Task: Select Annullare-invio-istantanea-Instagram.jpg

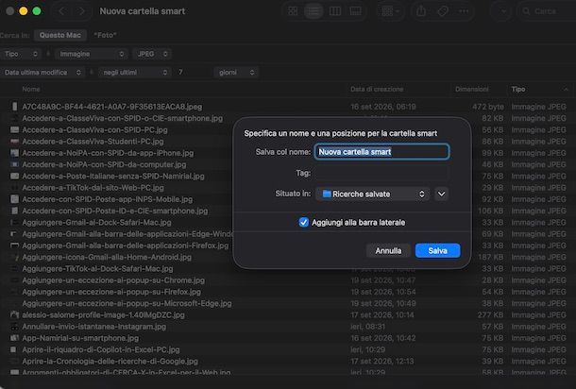Action: (94, 327)
